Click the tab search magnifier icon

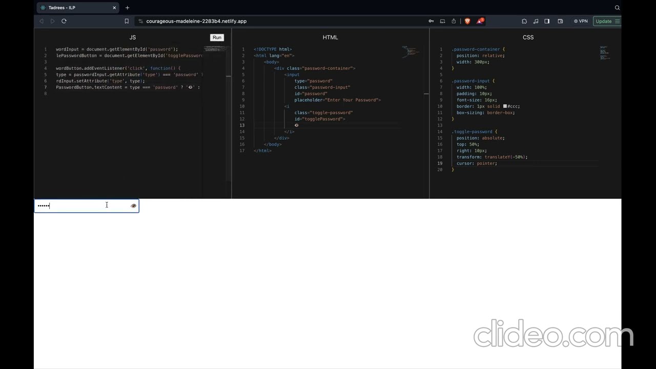pyautogui.click(x=617, y=8)
